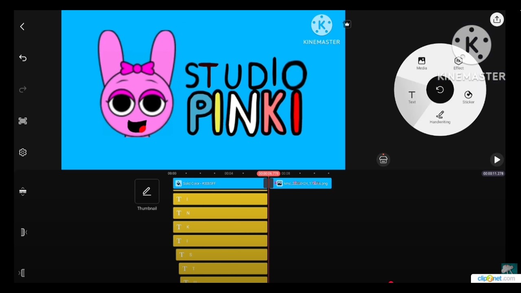The height and width of the screenshot is (293, 521).
Task: Open the Media browser
Action: point(422,63)
